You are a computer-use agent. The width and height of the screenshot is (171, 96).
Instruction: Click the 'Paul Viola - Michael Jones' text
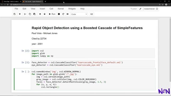(45, 33)
